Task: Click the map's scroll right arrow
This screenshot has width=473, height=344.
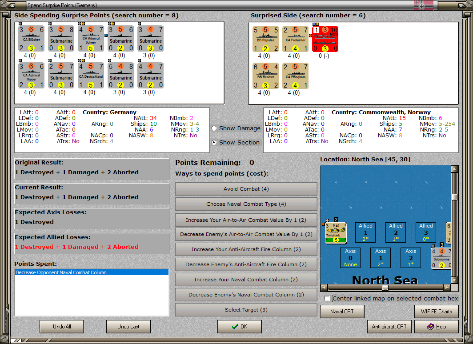Action: click(x=447, y=288)
